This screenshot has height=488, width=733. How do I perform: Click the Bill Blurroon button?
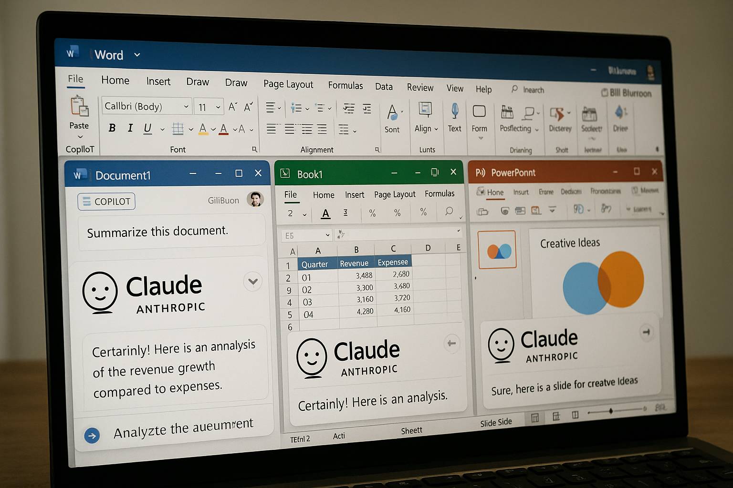(x=626, y=93)
